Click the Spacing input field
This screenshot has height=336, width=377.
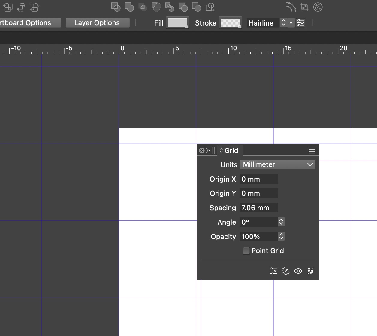coord(258,208)
